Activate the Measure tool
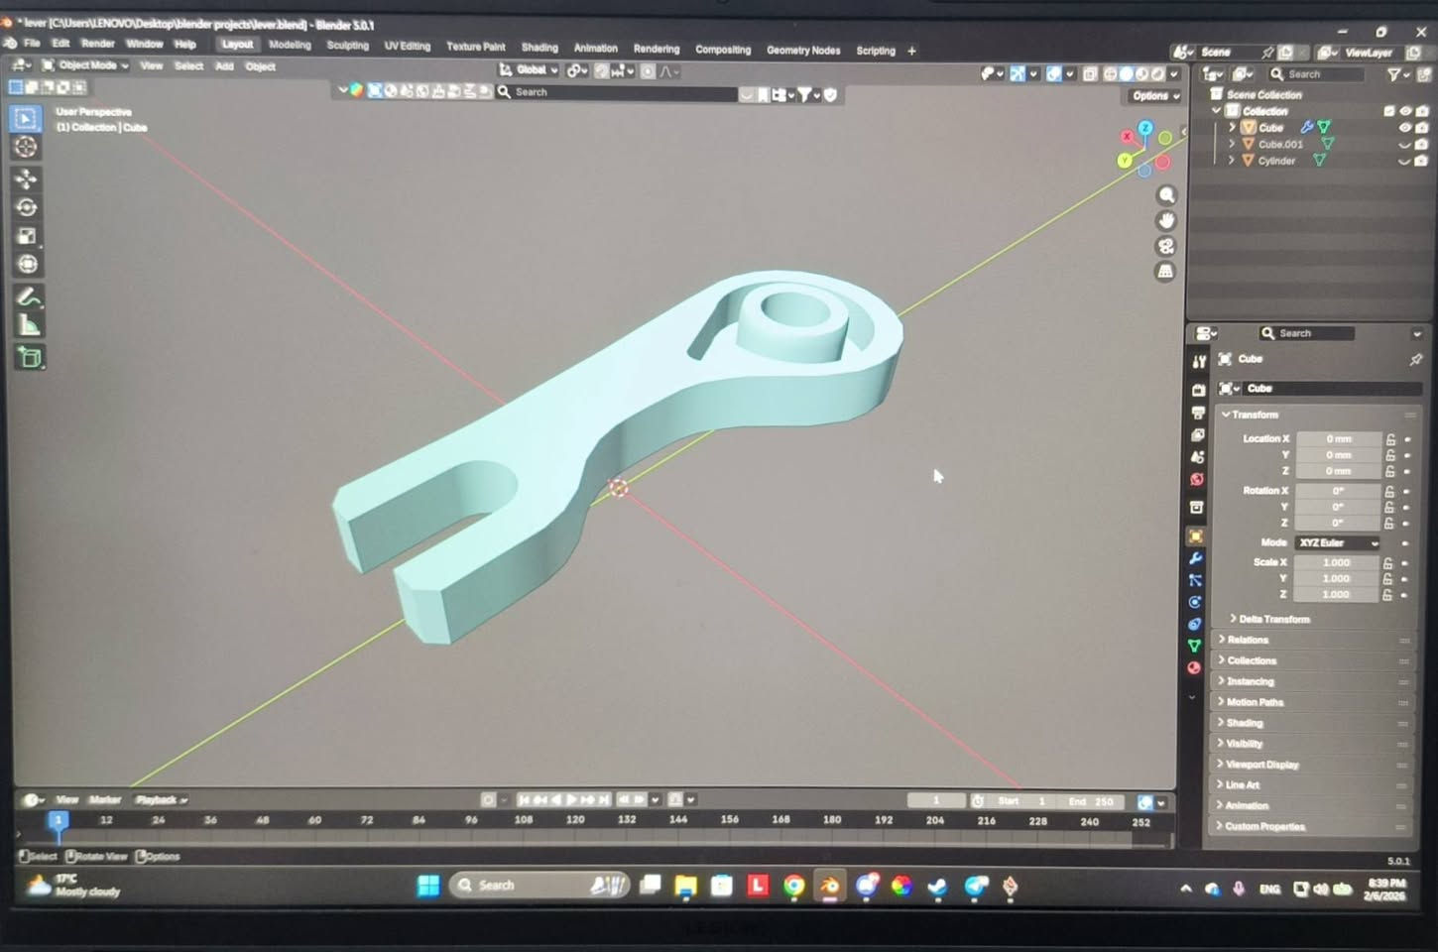The height and width of the screenshot is (952, 1438). point(27,324)
